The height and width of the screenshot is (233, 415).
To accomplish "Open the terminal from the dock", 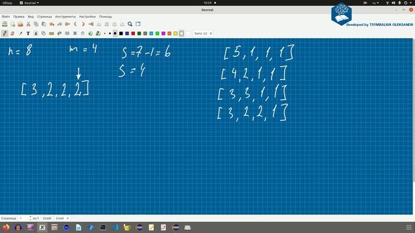I will point(103,227).
